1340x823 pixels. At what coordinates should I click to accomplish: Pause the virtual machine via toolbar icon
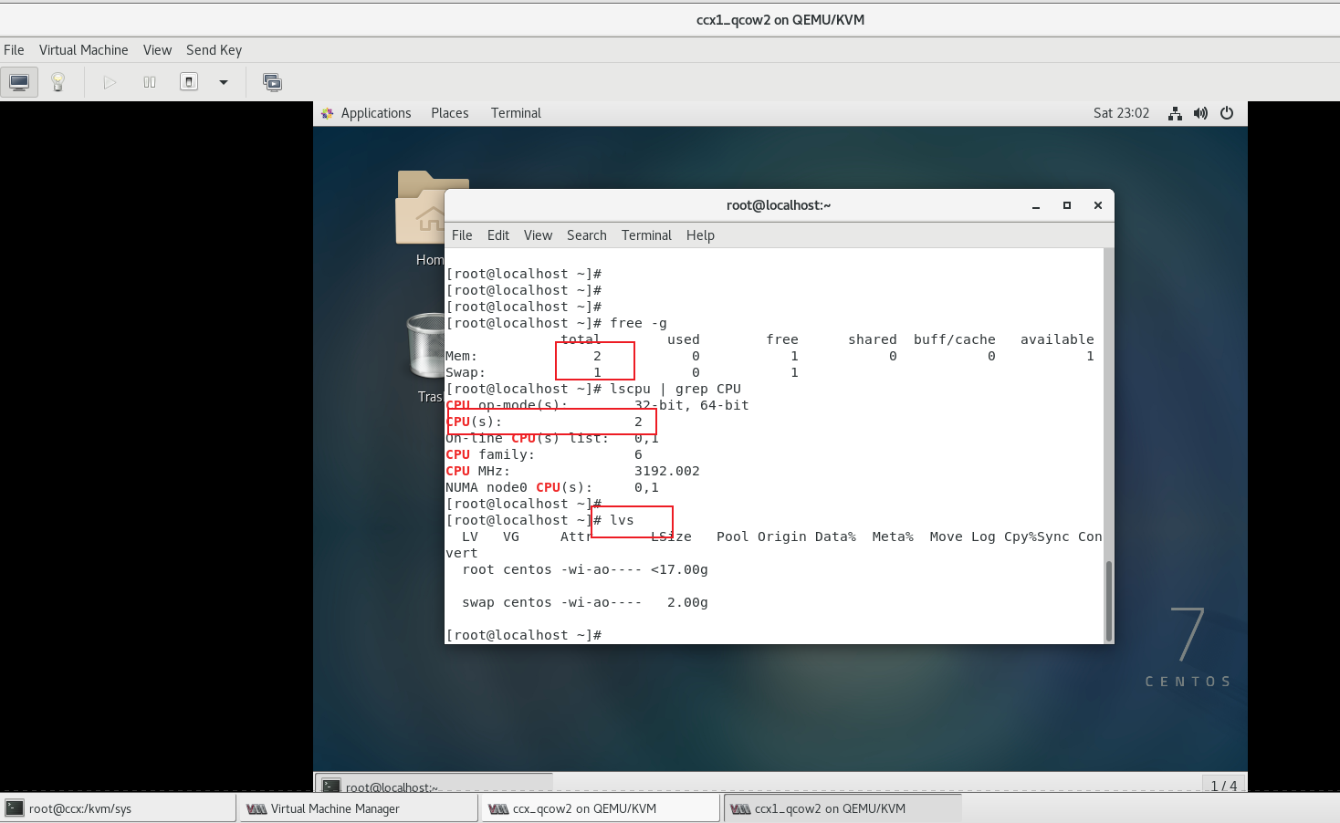(148, 81)
